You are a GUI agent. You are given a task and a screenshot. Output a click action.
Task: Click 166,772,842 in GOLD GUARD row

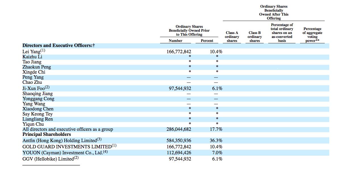pos(179,147)
